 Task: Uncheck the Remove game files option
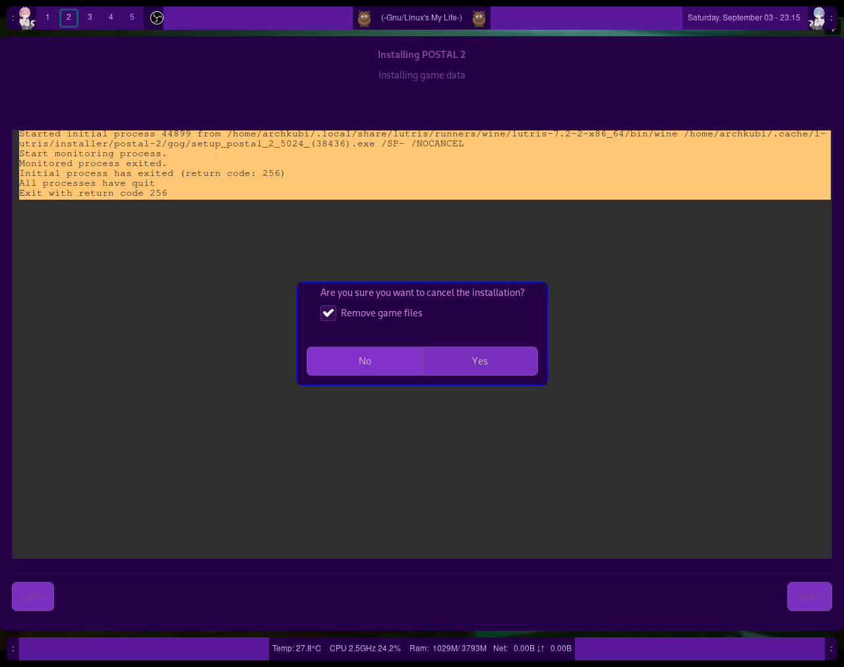tap(328, 313)
